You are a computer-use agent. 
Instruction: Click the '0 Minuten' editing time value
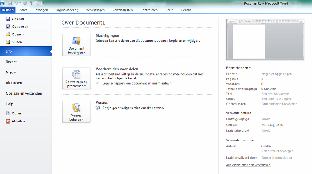pyautogui.click(x=269, y=89)
